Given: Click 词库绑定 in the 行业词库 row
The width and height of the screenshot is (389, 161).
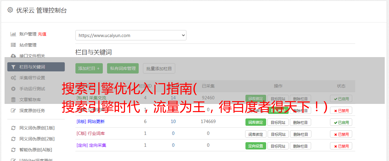Looking at the screenshot, I should pos(255,134).
